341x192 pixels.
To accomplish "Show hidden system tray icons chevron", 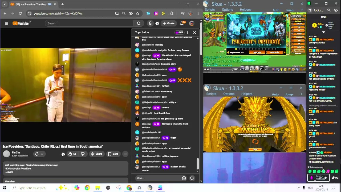I will coord(299,188).
